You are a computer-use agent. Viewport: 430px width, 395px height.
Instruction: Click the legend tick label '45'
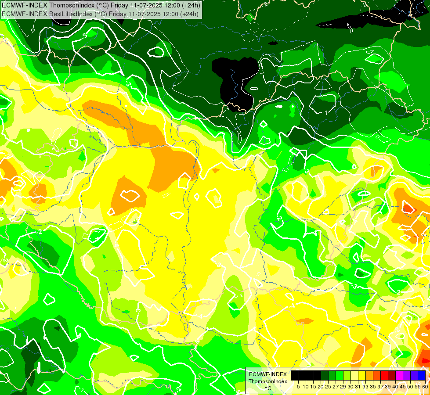pyautogui.click(x=403, y=387)
